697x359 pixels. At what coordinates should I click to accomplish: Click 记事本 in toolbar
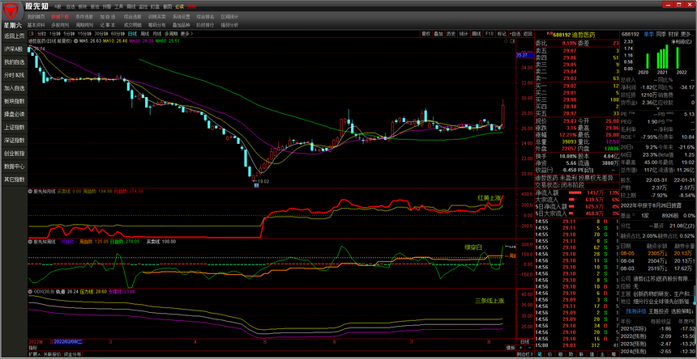(x=107, y=25)
